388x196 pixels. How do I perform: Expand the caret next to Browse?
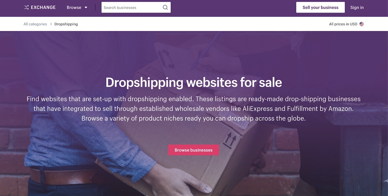(86, 7)
